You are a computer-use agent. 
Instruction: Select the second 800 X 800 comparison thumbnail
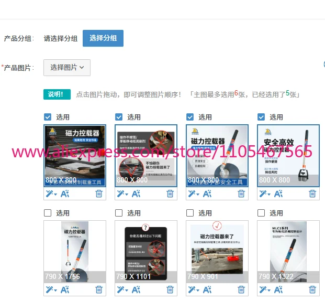coord(146,156)
